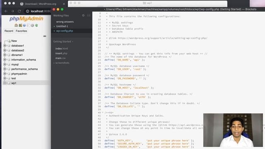Viewport: 265px width, 149px height.
Task: Expand the screenshots folder in Brackets
Action: 54,63
